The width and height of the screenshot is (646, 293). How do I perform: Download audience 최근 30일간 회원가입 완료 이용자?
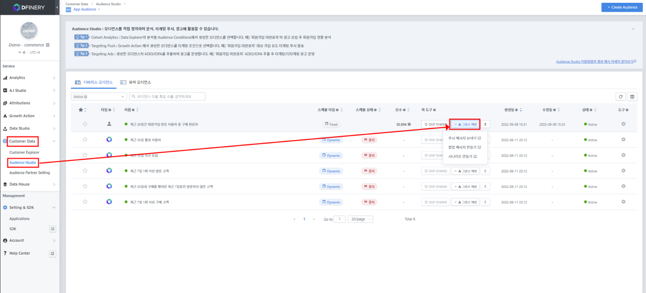(x=485, y=124)
